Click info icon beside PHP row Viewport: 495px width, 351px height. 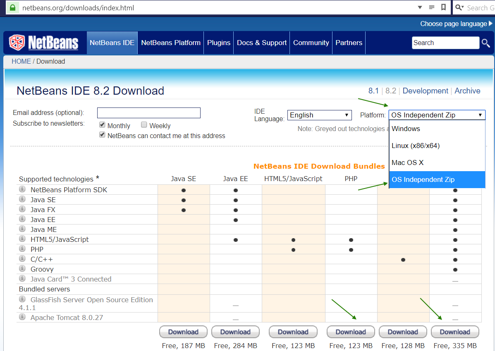(x=22, y=248)
